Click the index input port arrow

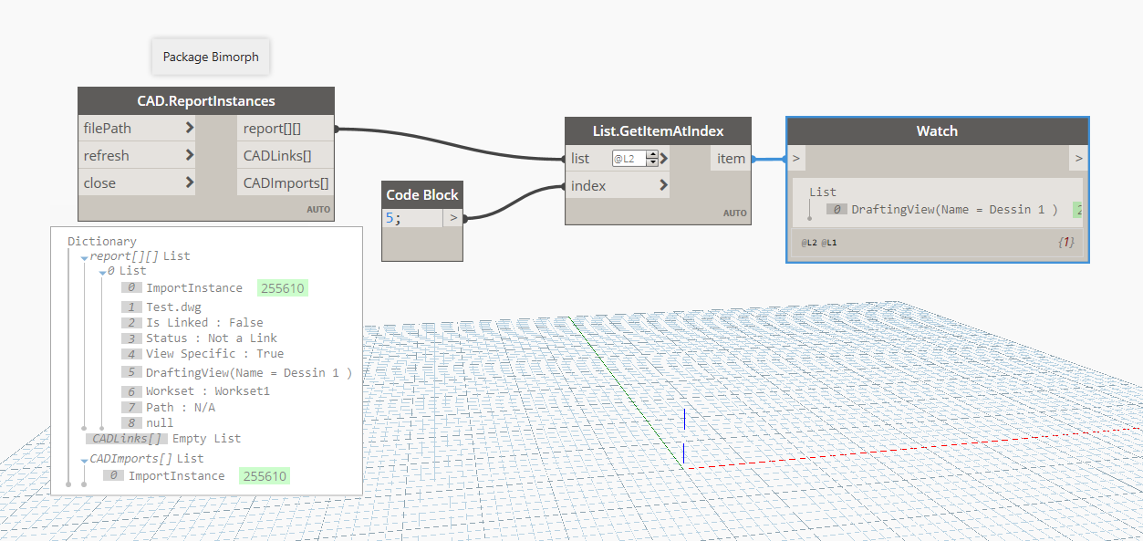point(663,186)
